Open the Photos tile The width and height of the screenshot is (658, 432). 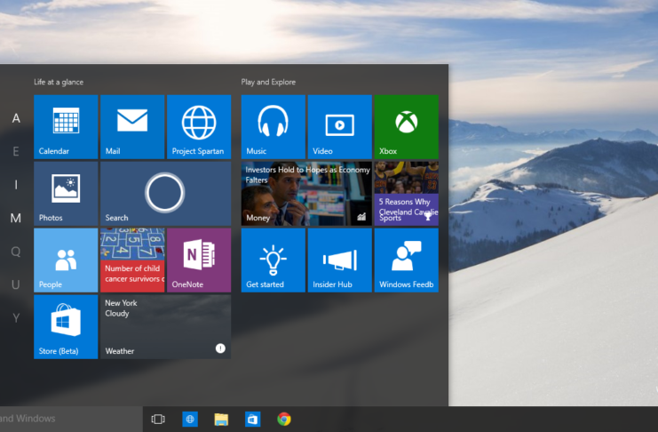click(x=66, y=193)
